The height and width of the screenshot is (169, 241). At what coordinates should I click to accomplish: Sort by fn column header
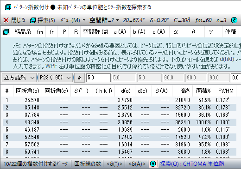click(52, 32)
